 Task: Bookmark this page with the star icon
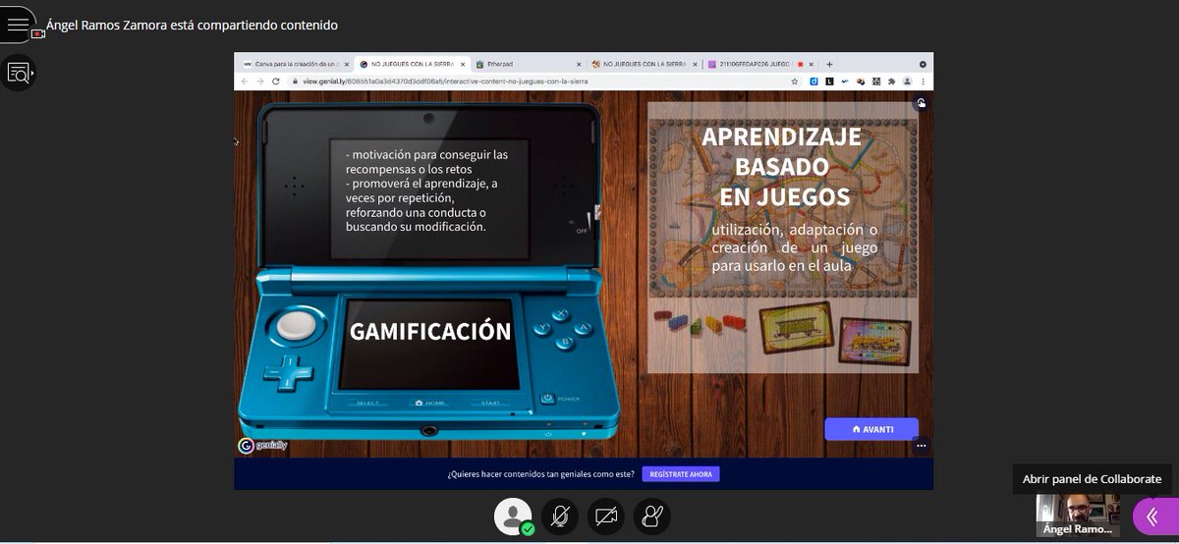point(794,82)
